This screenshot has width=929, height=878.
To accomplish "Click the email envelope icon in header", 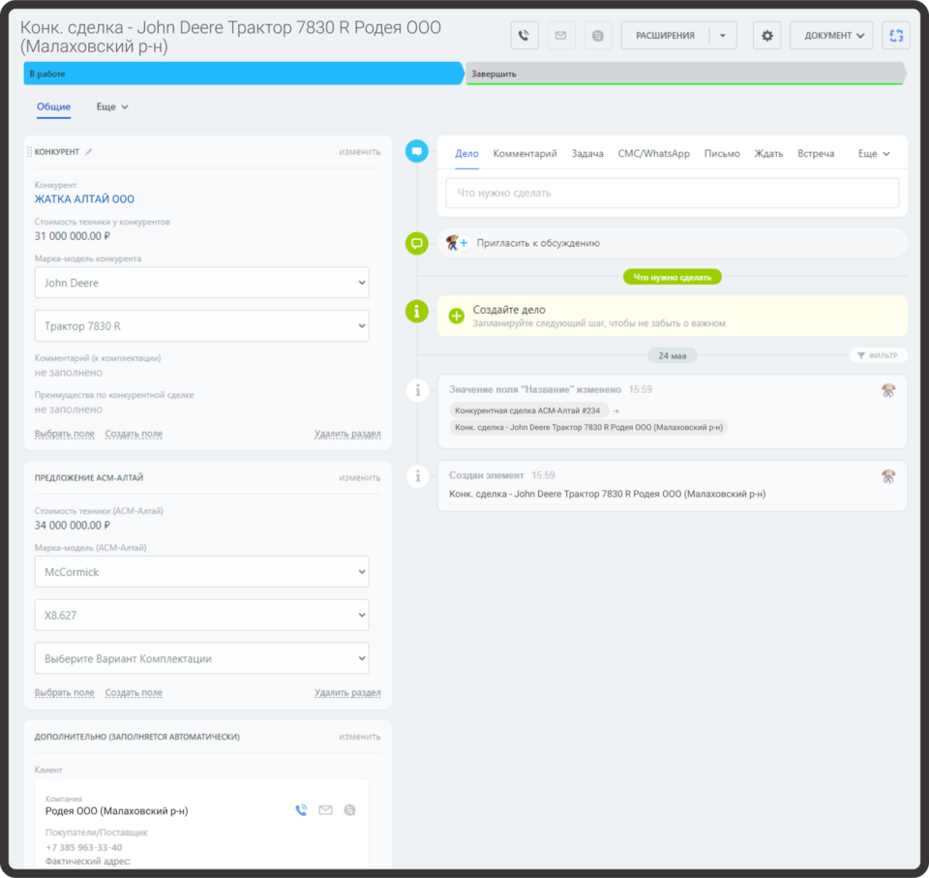I will point(560,36).
